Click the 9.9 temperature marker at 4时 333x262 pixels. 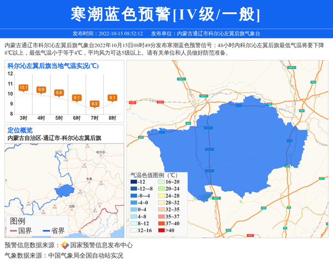coord(41,90)
